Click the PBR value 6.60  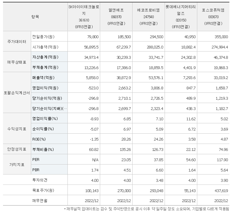160,170
